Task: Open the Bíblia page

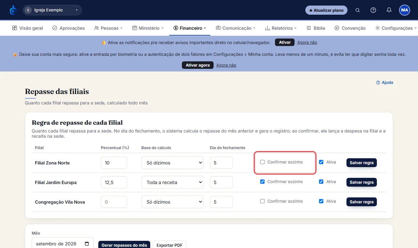Action: click(316, 28)
